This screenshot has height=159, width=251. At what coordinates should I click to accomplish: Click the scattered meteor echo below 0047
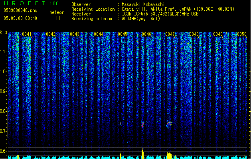pyautogui.click(x=169, y=124)
